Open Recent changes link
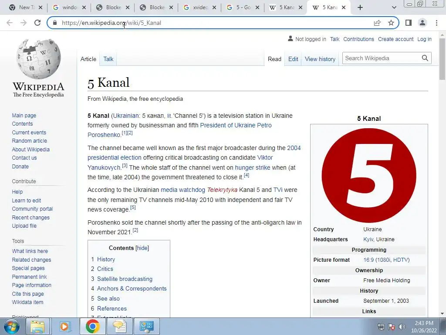The image size is (446, 335). click(31, 217)
